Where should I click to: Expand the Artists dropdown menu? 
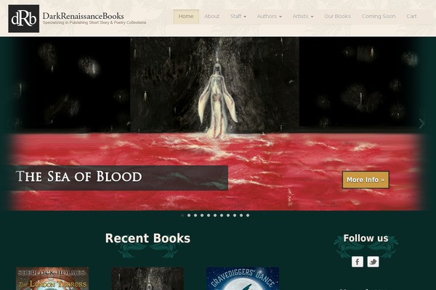(303, 17)
